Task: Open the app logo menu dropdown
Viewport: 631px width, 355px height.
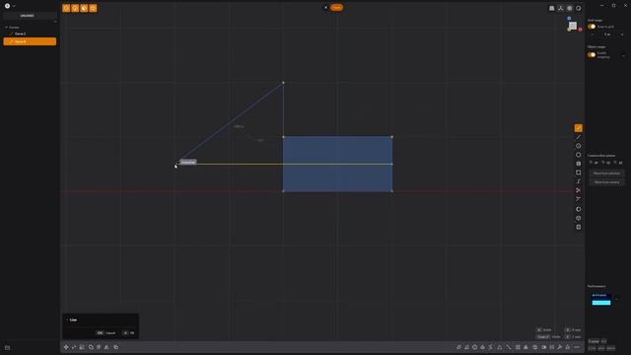Action: 10,6
